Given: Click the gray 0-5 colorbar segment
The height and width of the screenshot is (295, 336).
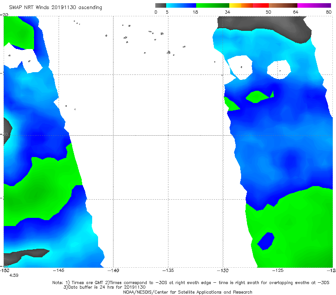Looking at the screenshot, I should click(161, 5).
